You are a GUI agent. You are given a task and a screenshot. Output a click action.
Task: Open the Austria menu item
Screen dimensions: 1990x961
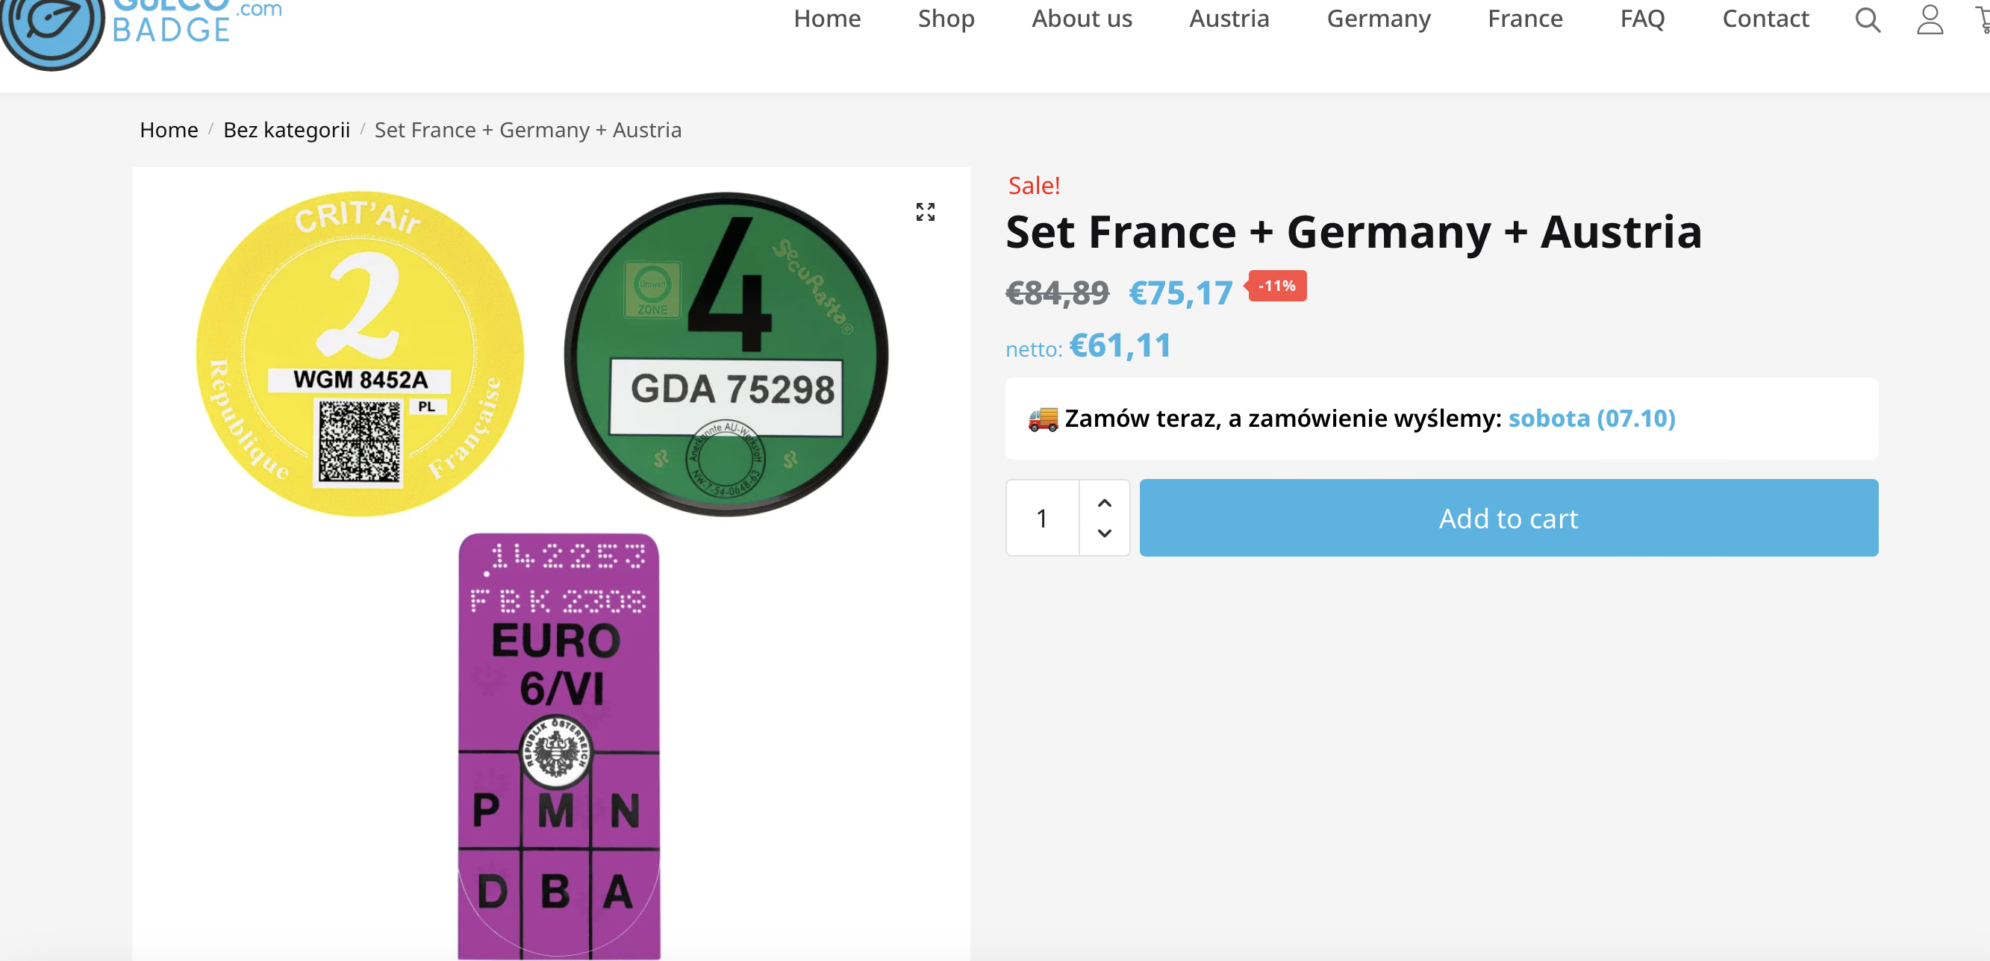pyautogui.click(x=1229, y=19)
